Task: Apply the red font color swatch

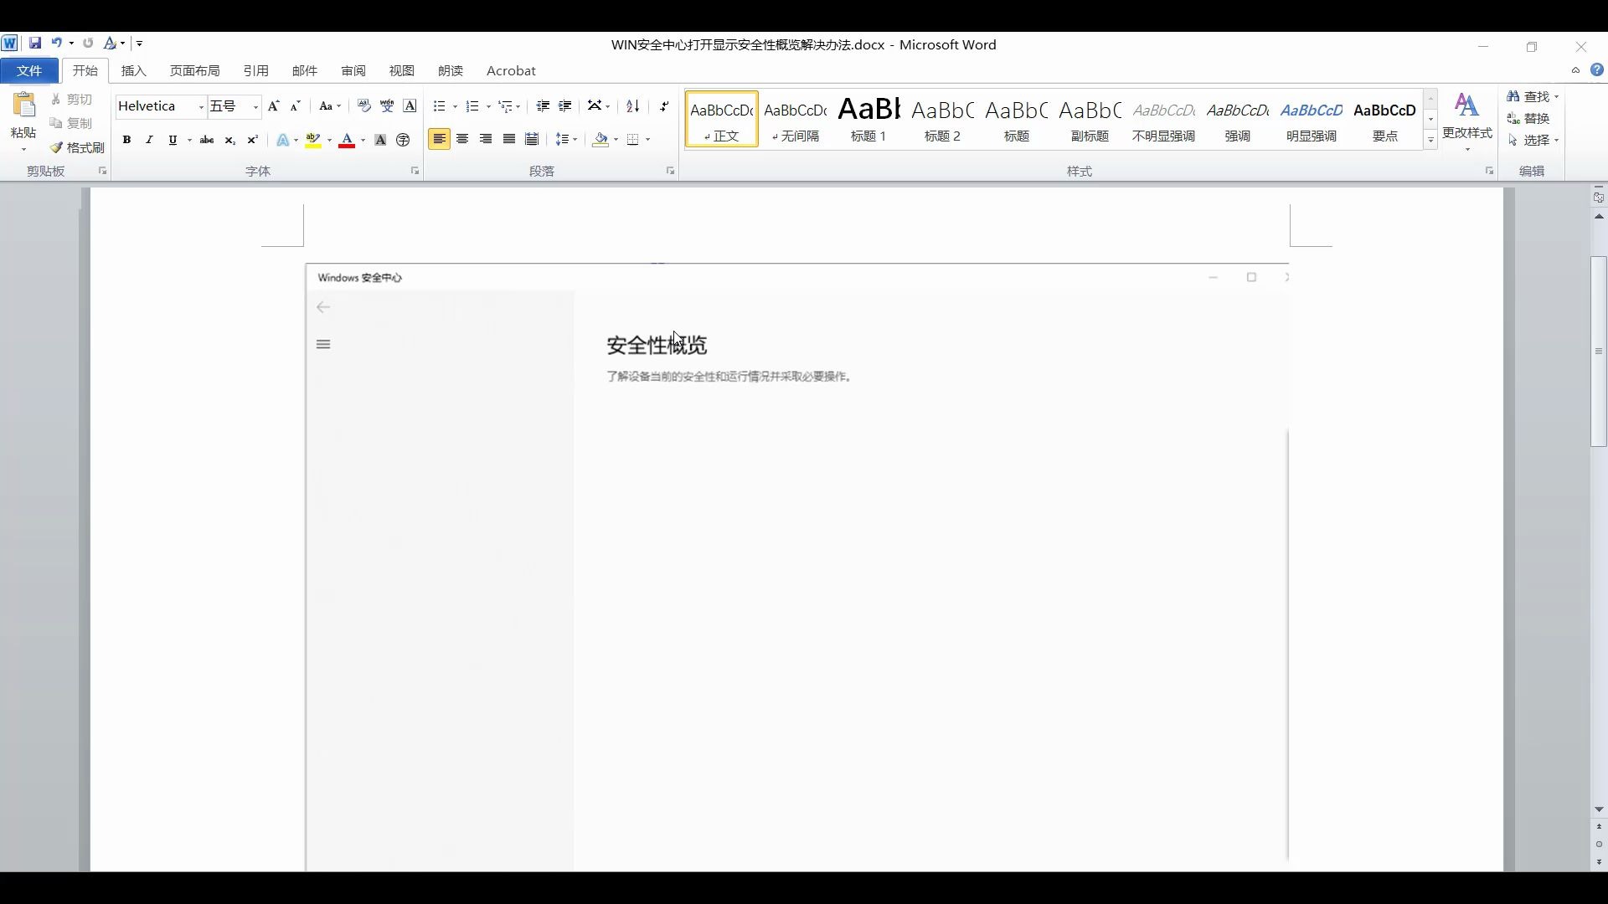Action: coord(347,140)
